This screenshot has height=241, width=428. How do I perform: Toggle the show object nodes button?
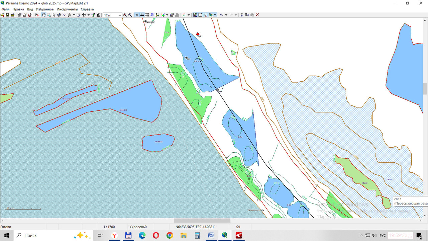pyautogui.click(x=157, y=15)
